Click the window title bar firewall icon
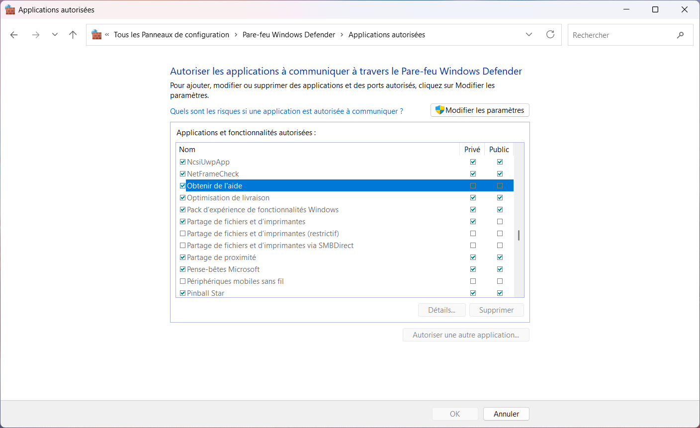The height and width of the screenshot is (428, 700). [10, 10]
